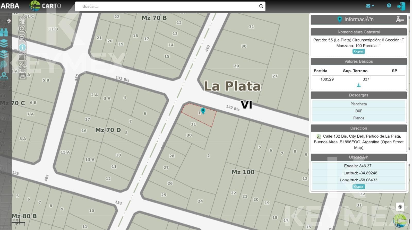The height and width of the screenshot is (230, 412).
Task: Click the Sup. Terreno value 337
Action: coord(366,79)
